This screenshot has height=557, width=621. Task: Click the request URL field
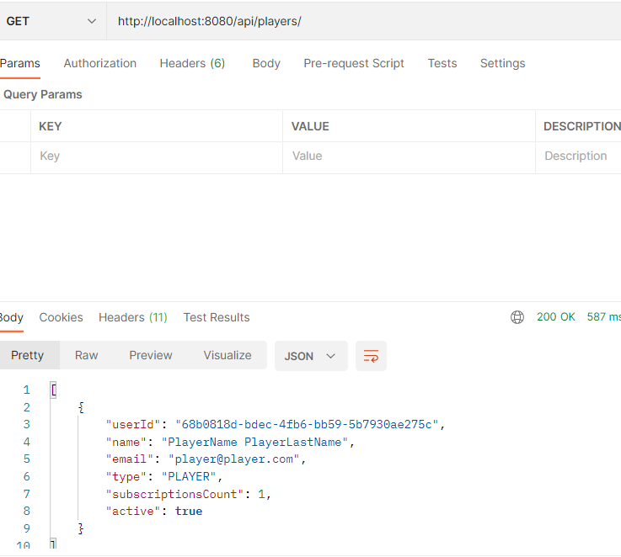tap(363, 21)
